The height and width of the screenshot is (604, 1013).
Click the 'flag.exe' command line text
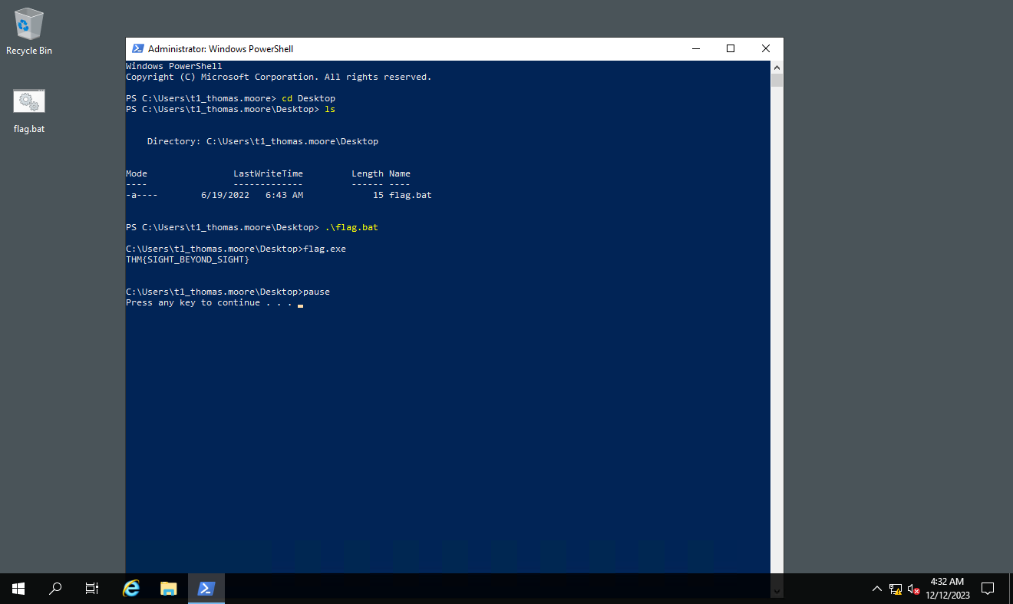[x=325, y=249]
